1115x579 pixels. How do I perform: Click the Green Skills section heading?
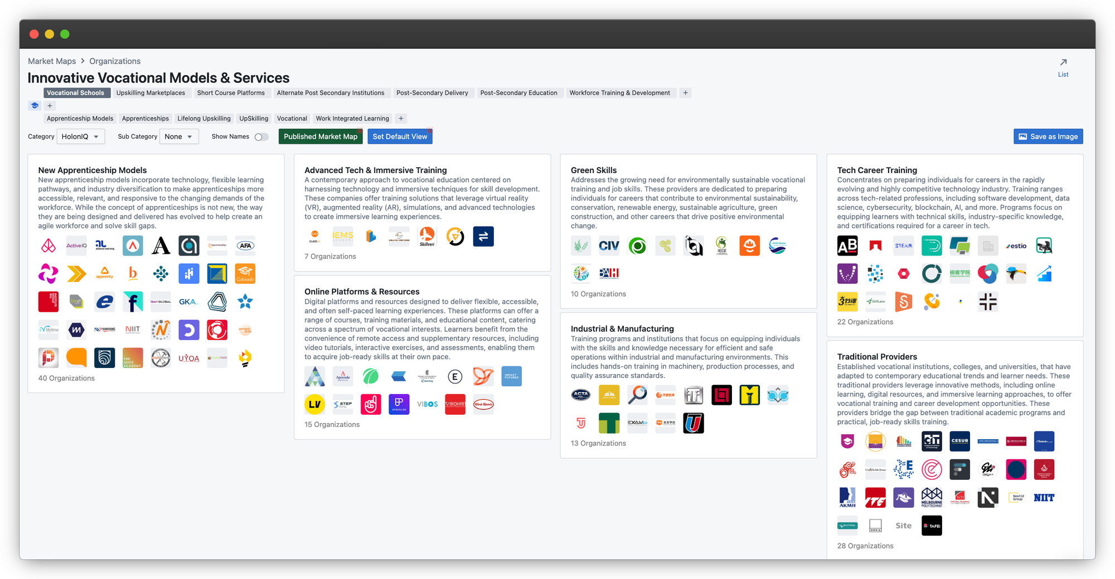(594, 170)
